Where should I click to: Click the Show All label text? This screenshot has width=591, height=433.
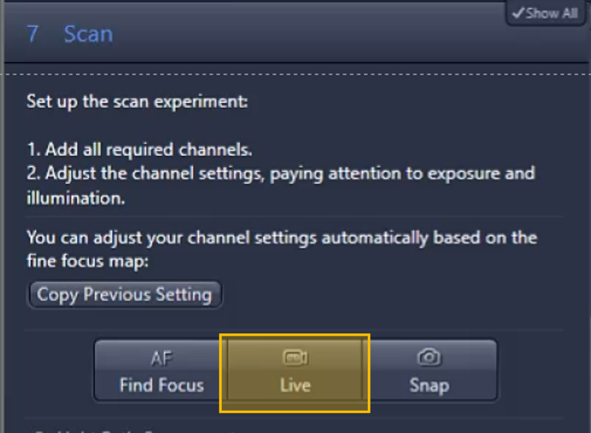[552, 14]
